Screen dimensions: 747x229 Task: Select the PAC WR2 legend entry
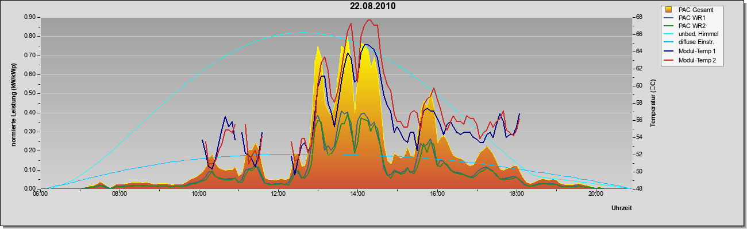click(692, 26)
